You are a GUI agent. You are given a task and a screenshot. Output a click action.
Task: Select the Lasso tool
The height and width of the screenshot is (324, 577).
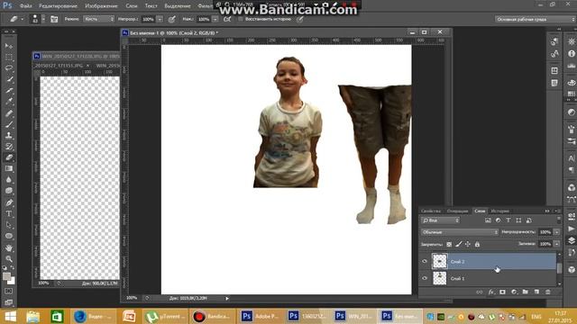[9, 68]
